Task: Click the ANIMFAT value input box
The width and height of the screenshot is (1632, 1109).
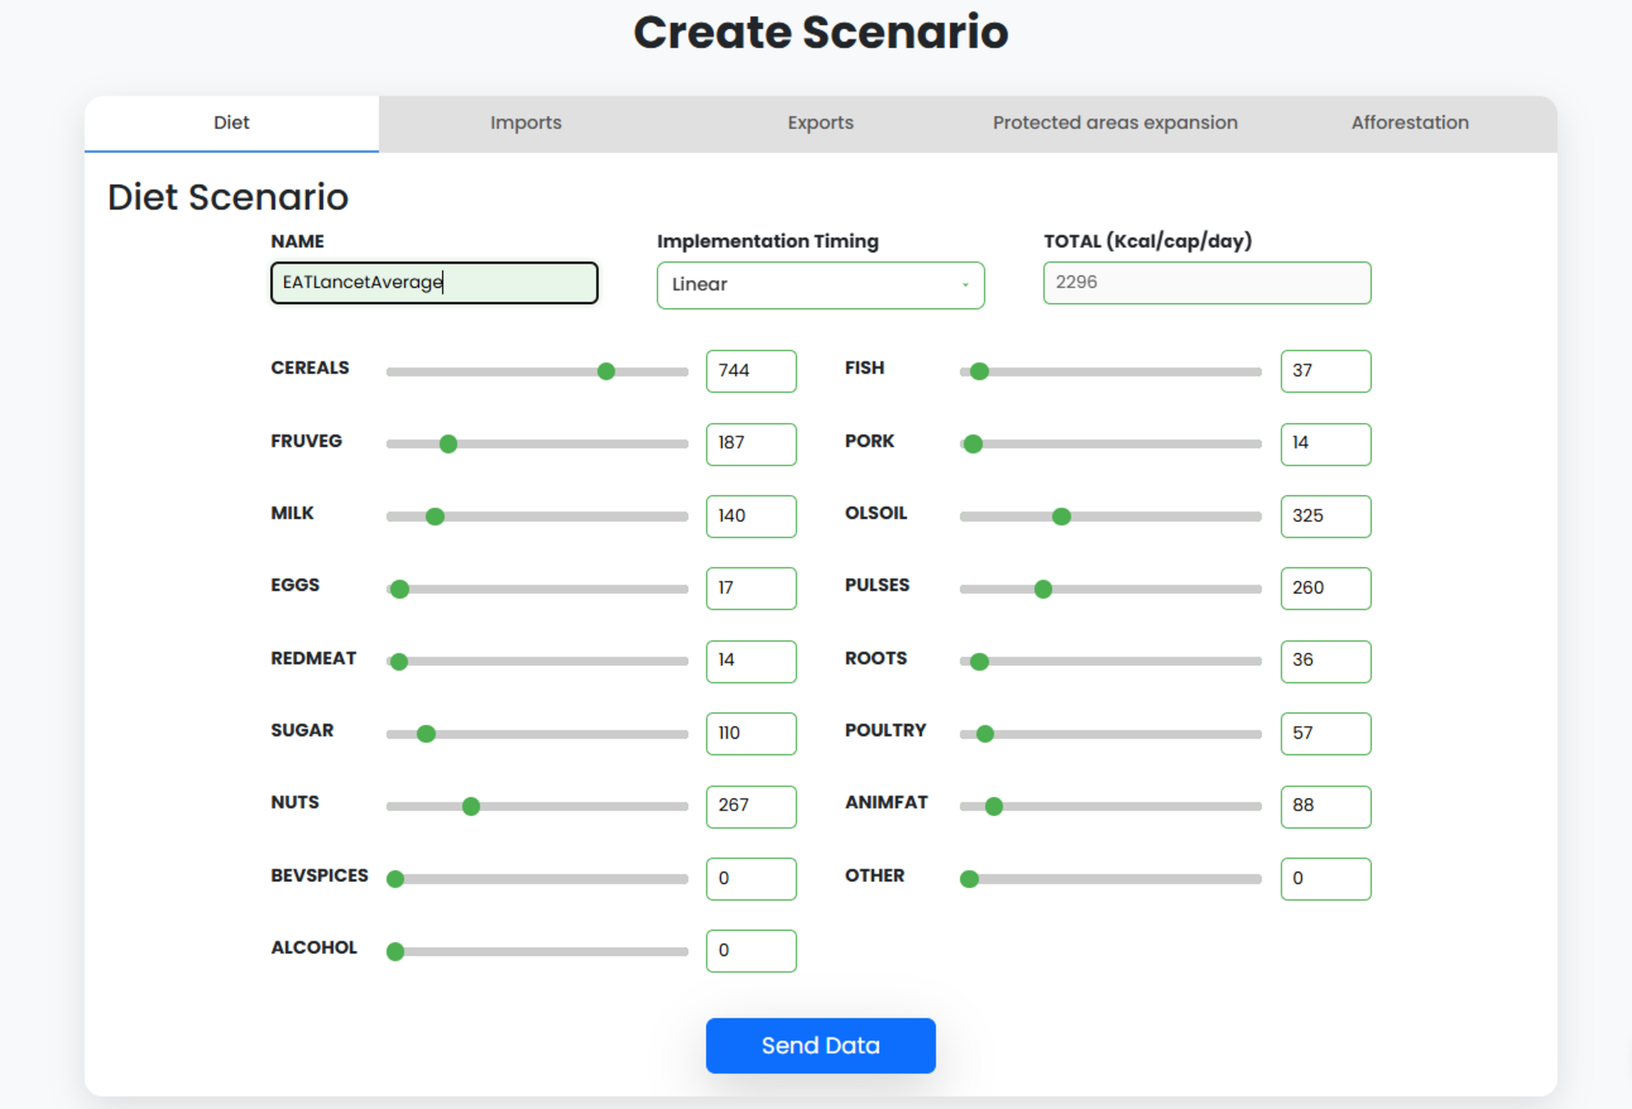Action: (x=1325, y=806)
